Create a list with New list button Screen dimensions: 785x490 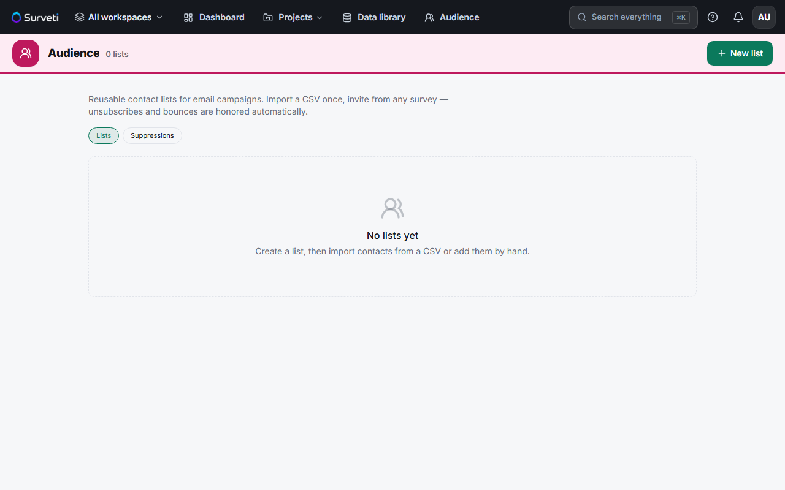740,53
